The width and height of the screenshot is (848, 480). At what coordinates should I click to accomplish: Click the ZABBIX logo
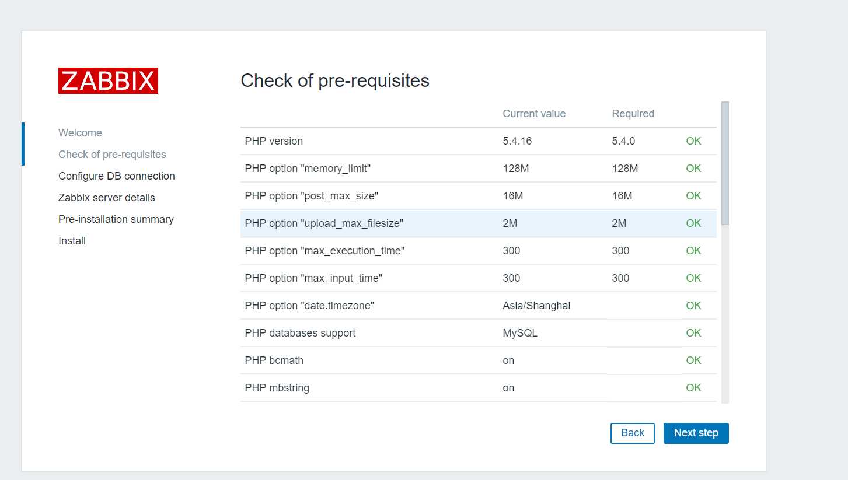point(108,81)
